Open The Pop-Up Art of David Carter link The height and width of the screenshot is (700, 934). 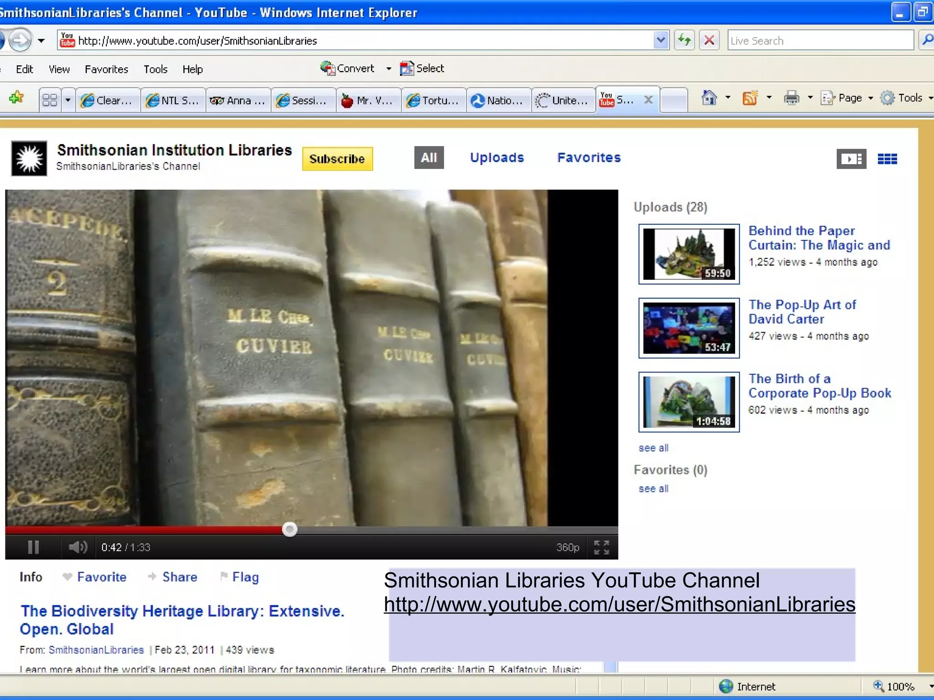coord(802,312)
